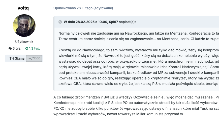Click the "∞ / 1000" points badge
This screenshot has width=219, height=119.
(x=34, y=58)
